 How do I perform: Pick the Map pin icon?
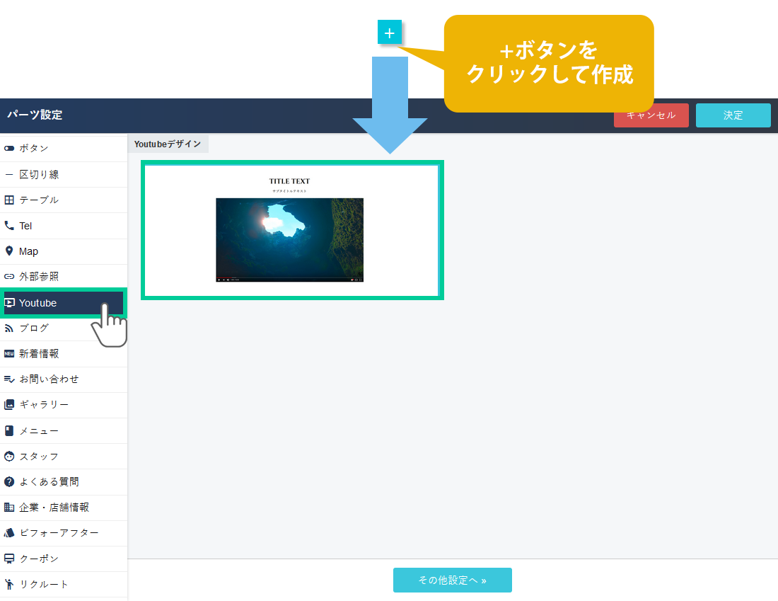9,251
